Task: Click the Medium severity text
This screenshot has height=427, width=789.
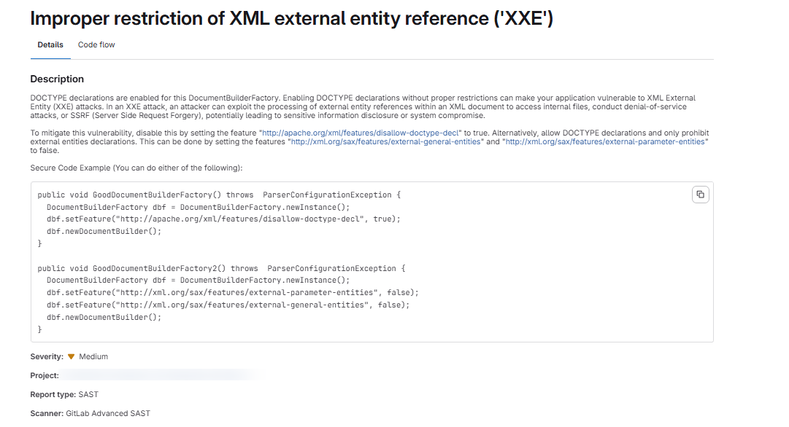Action: point(93,356)
